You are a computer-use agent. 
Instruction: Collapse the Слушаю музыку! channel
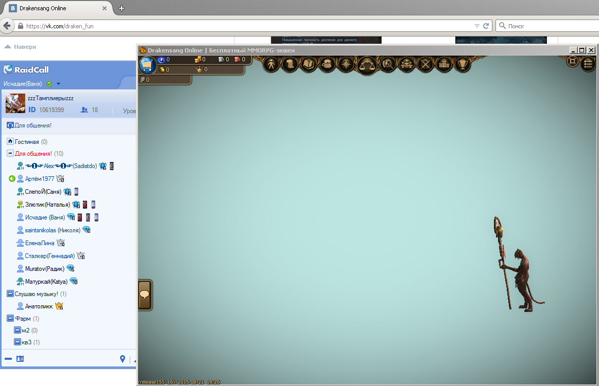click(10, 294)
